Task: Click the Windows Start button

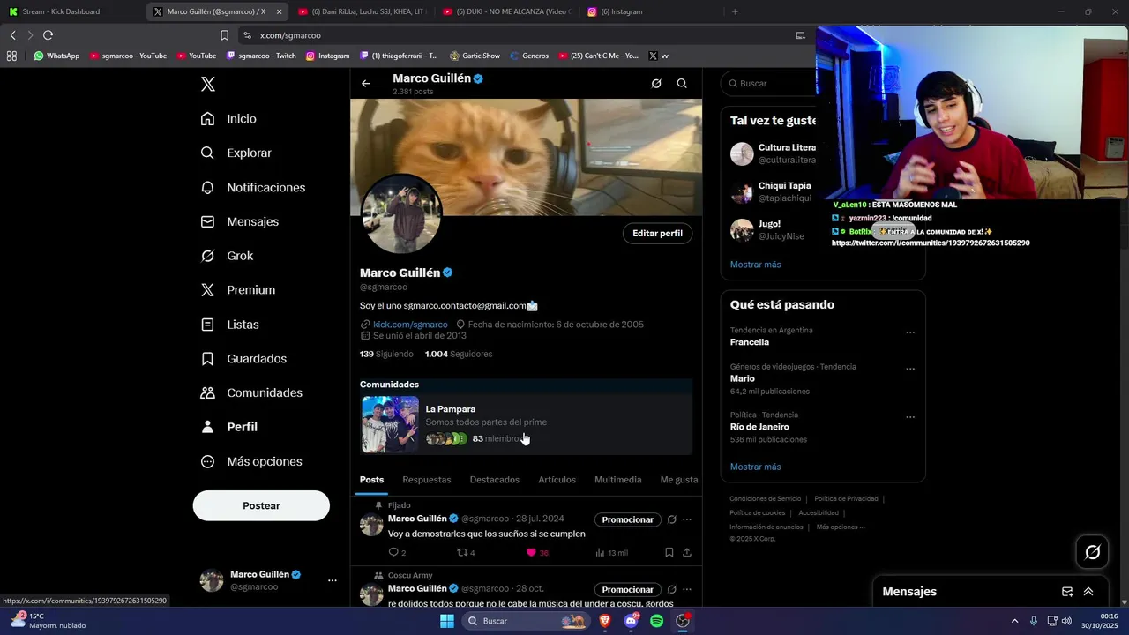Action: click(447, 621)
